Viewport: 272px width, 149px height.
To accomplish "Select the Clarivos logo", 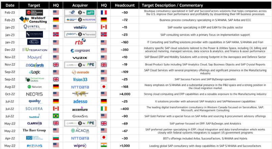I will 34,123.
